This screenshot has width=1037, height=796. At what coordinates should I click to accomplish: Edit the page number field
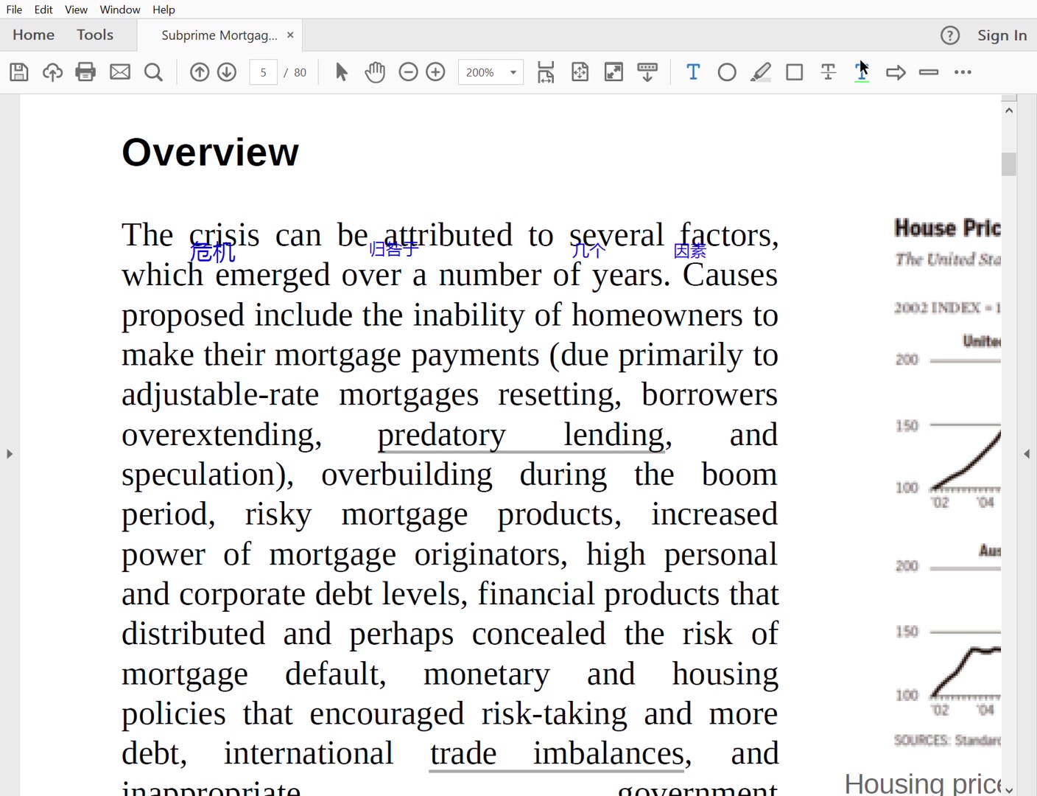tap(263, 72)
